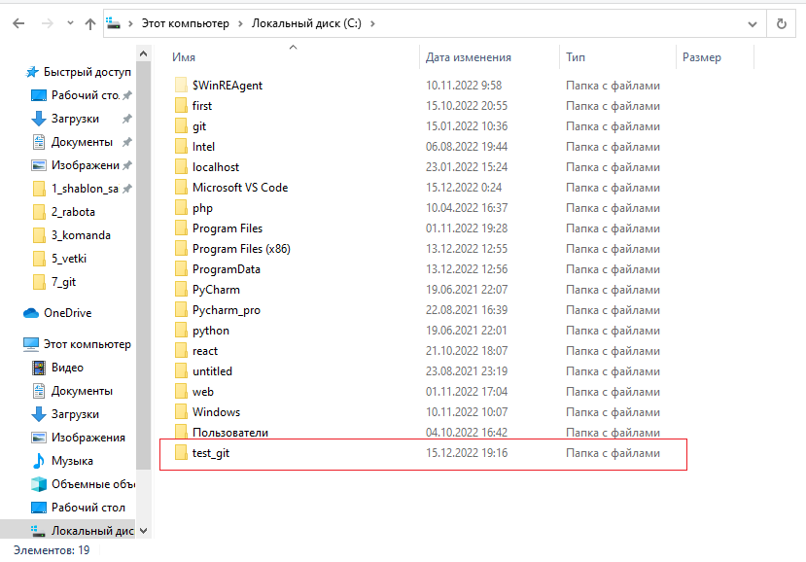Open 'Объемные объ...' 3D objects icon

point(39,484)
